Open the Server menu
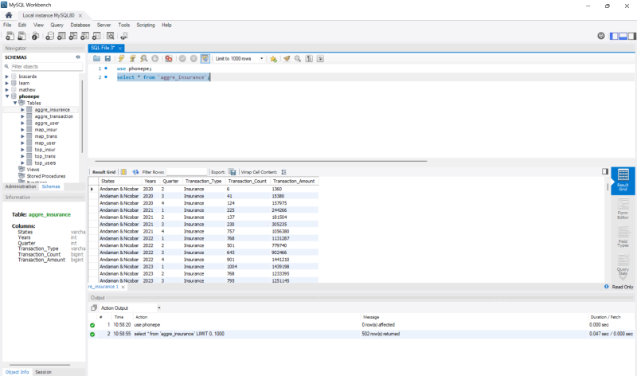The height and width of the screenshot is (376, 637). pyautogui.click(x=104, y=25)
